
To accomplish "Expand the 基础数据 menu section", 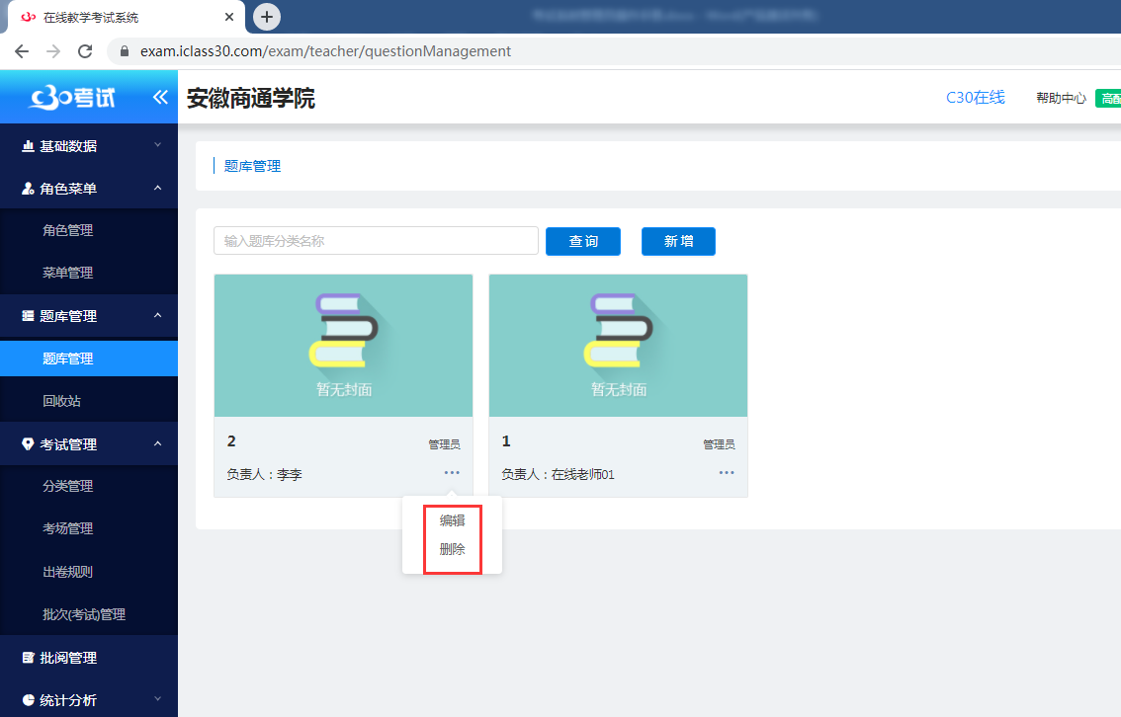I will point(88,146).
